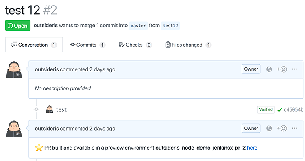Click Owner badge on first comment
Viewport: 305px width, 161px height.
point(251,69)
